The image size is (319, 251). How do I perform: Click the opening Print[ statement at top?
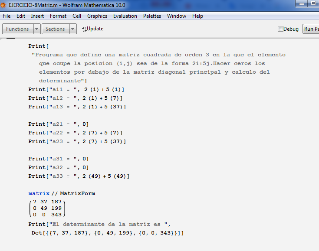coord(39,46)
